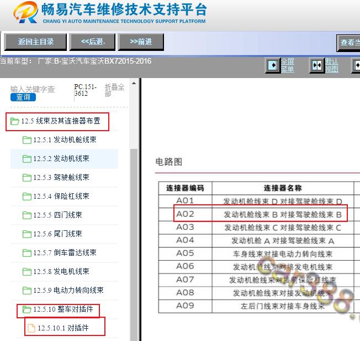Image resolution: width=360 pixels, height=341 pixels.
Task: Open 12.5.1 发动机舱线束 tree node
Action: [65, 140]
